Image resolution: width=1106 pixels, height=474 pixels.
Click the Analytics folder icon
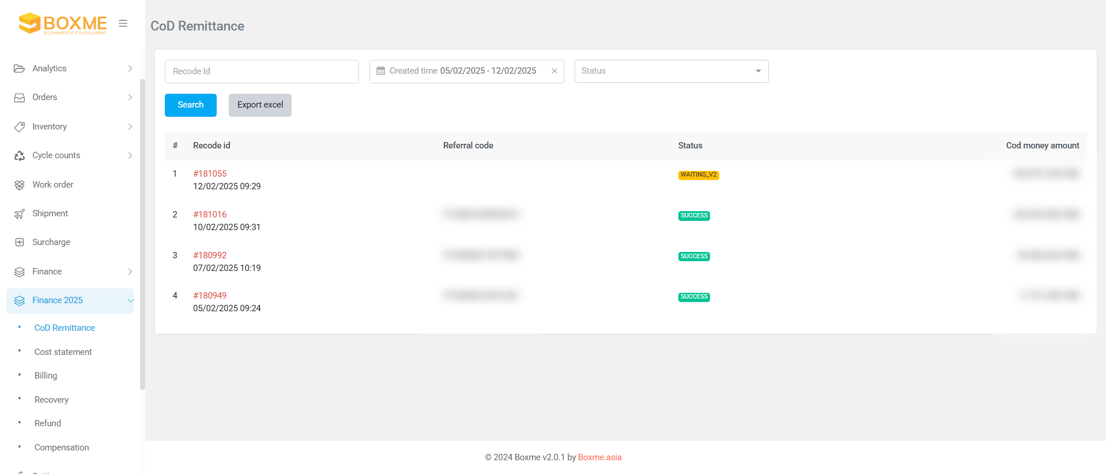20,68
